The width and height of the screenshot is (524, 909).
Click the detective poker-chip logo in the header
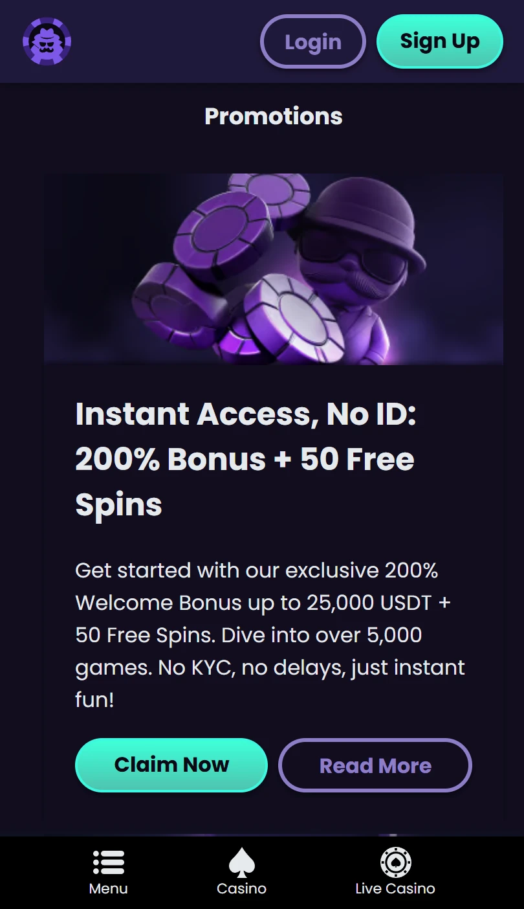pyautogui.click(x=47, y=41)
